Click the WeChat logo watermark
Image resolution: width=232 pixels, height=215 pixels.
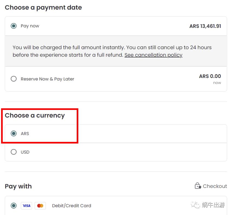tap(195, 205)
